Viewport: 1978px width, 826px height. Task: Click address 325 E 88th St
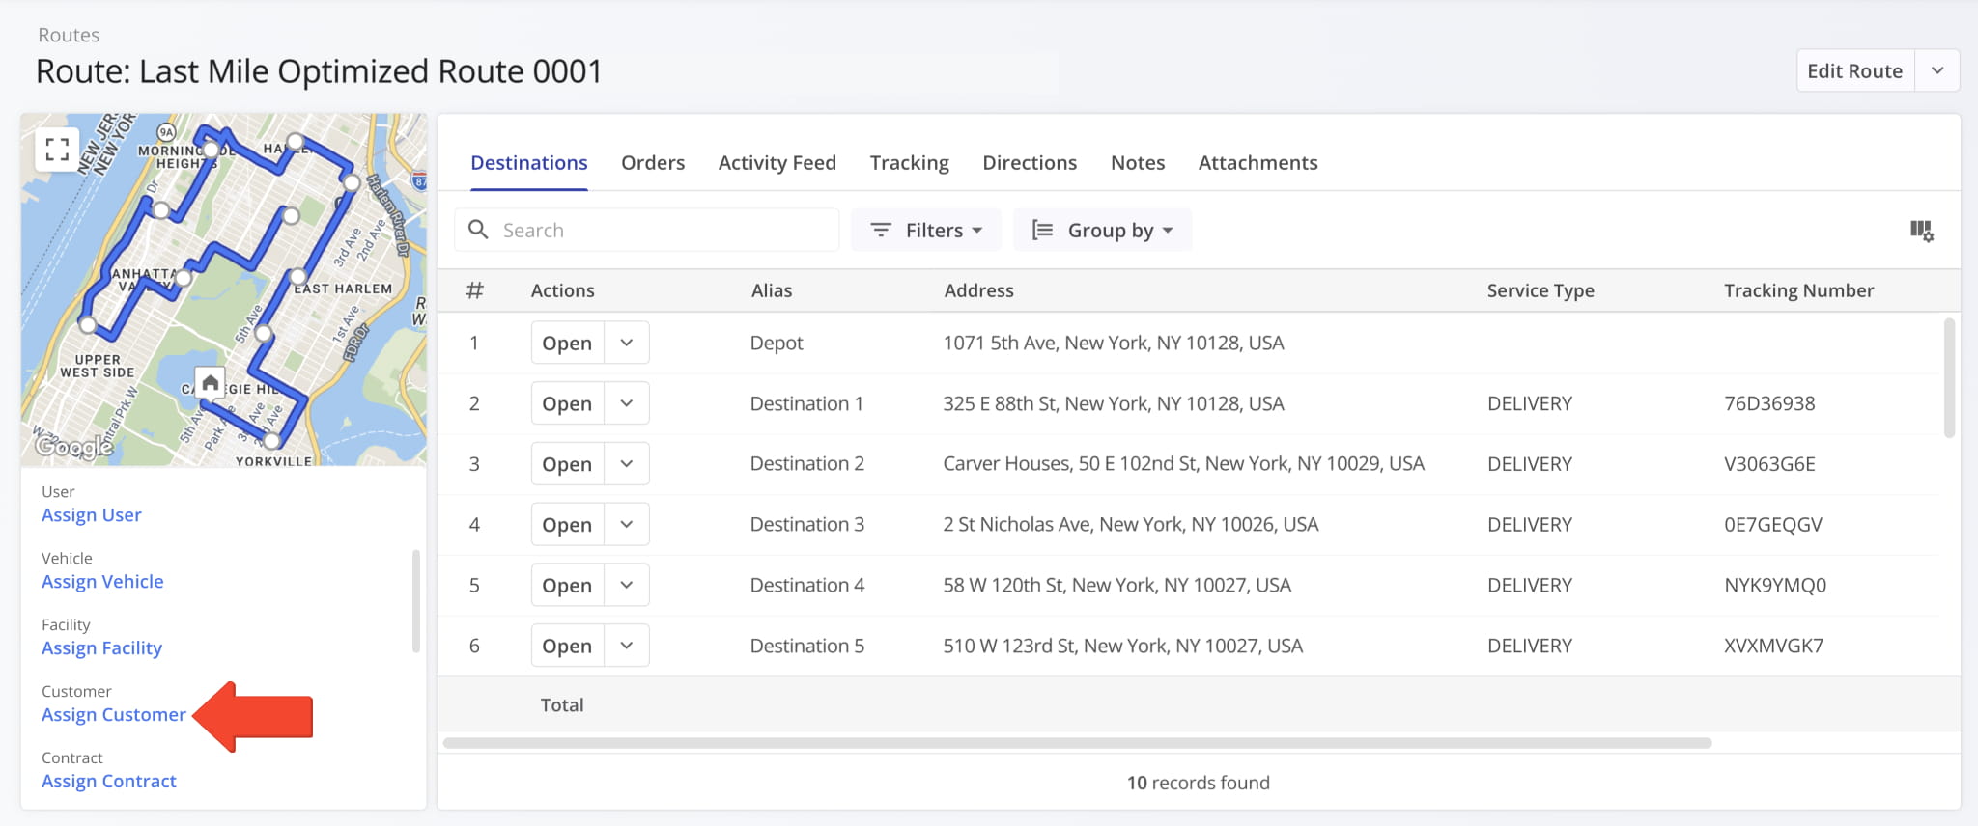point(1114,403)
